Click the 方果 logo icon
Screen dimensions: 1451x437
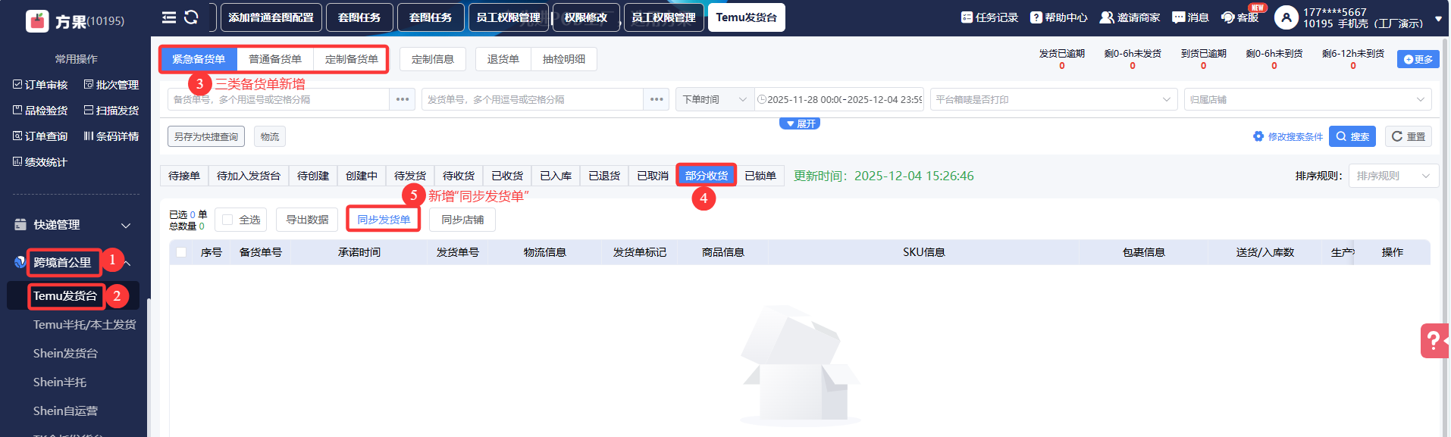point(37,20)
